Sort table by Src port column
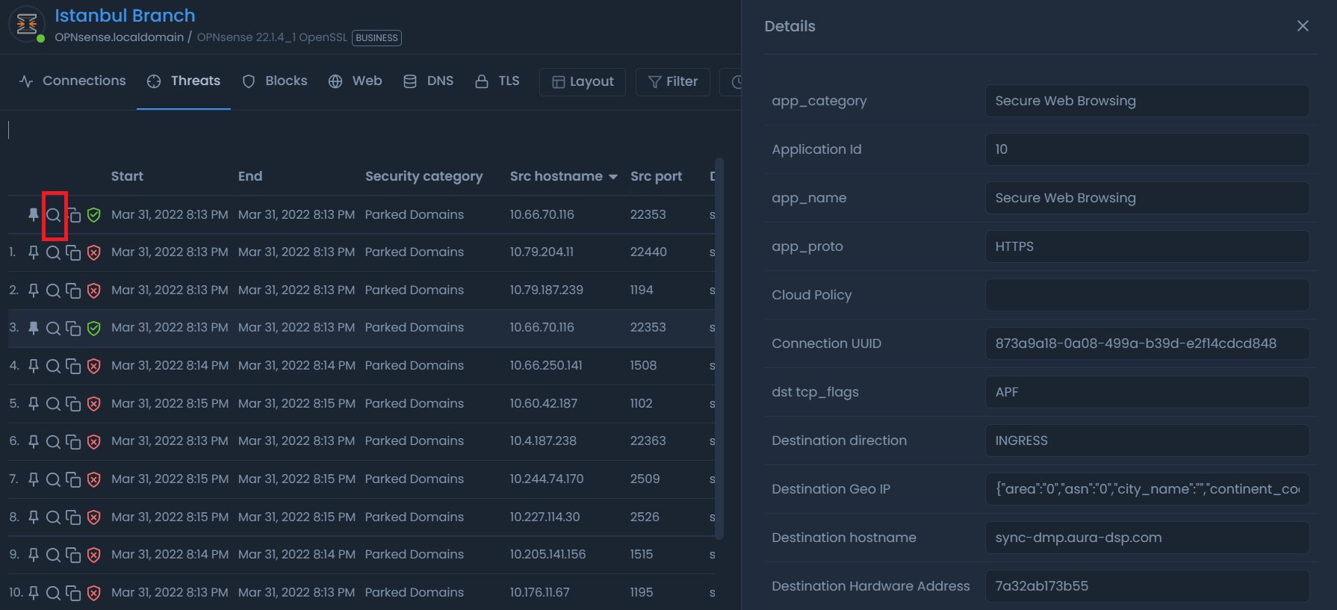 coord(656,176)
